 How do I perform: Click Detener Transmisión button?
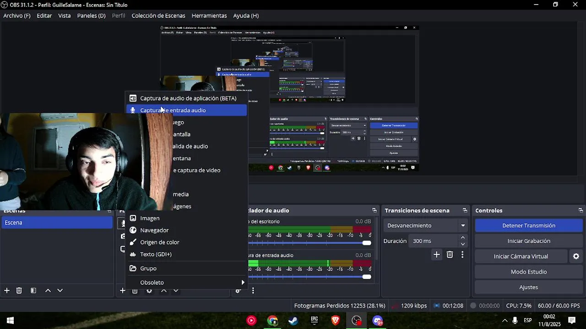point(529,226)
